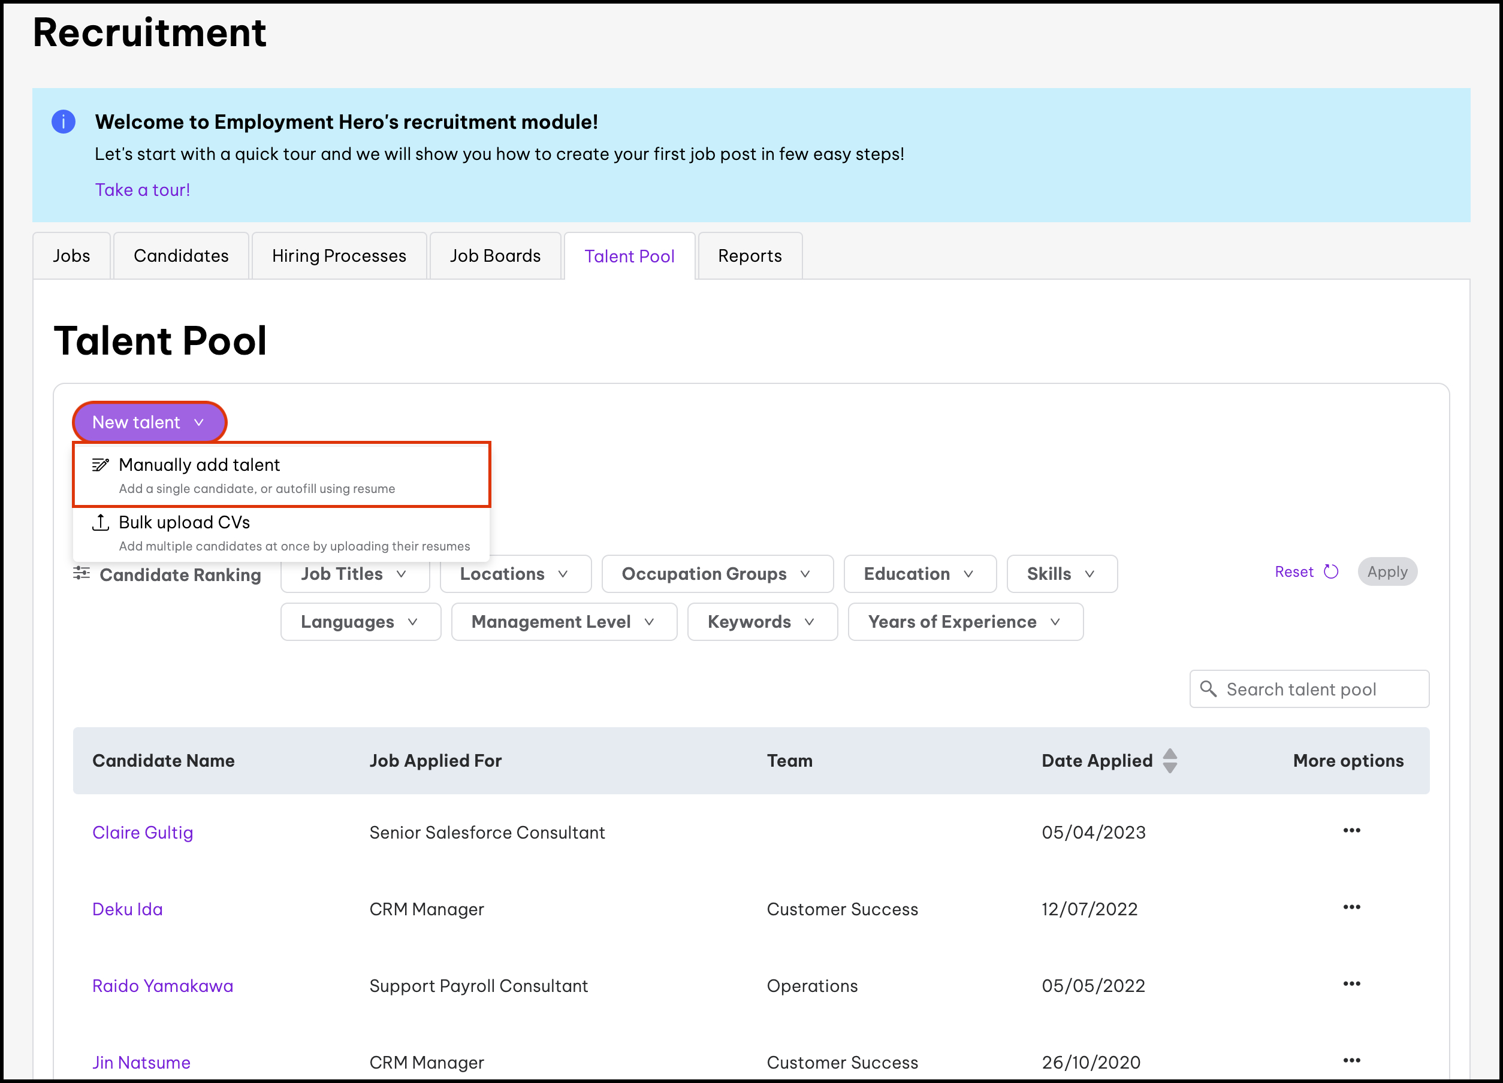
Task: Click the Candidate Ranking sliders icon
Action: [x=82, y=574]
